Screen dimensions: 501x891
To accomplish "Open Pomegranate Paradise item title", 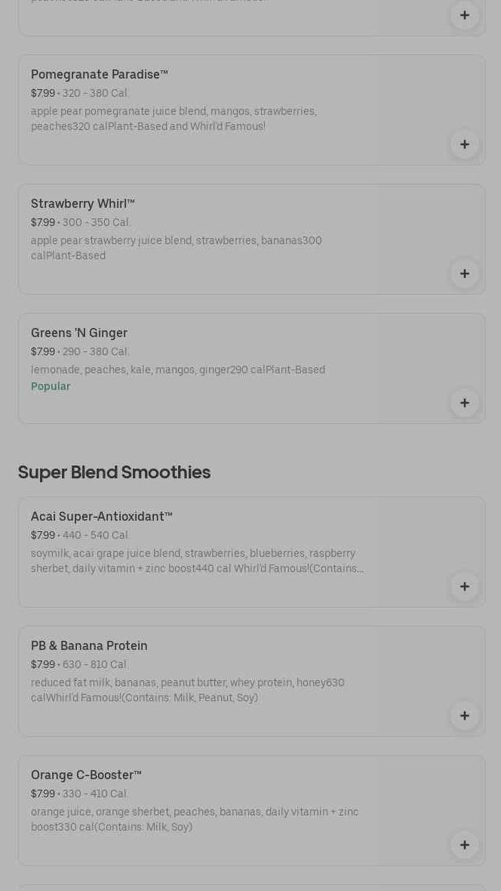I will point(99,74).
